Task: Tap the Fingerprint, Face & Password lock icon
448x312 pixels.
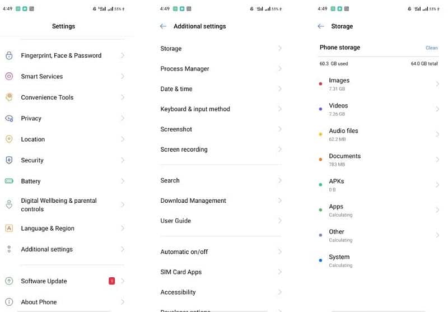Action: tap(9, 55)
